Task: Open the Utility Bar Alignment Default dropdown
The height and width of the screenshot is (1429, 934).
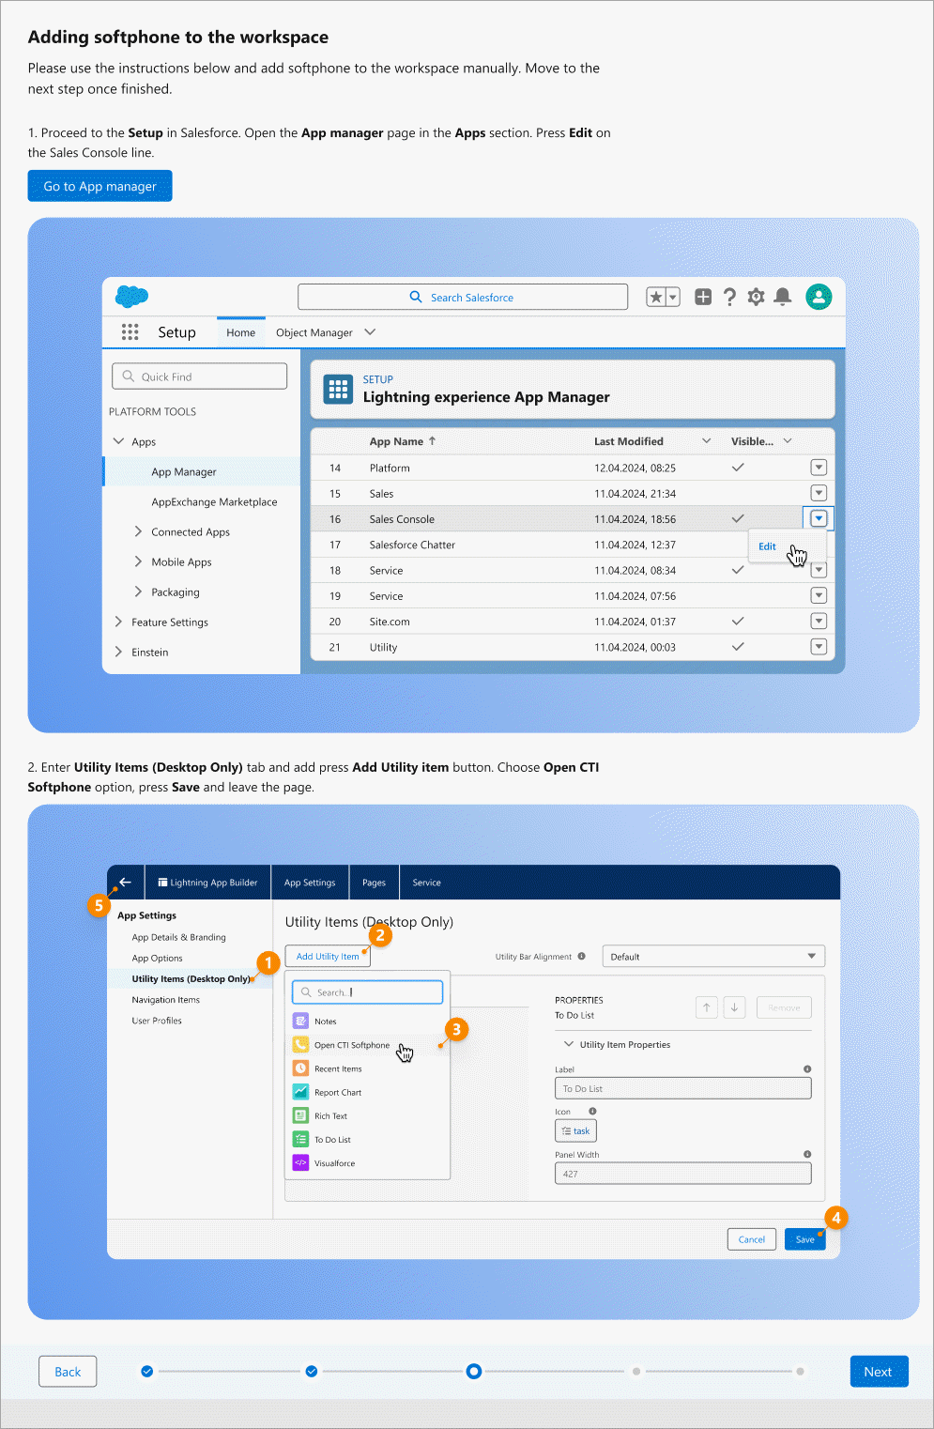Action: pyautogui.click(x=713, y=956)
